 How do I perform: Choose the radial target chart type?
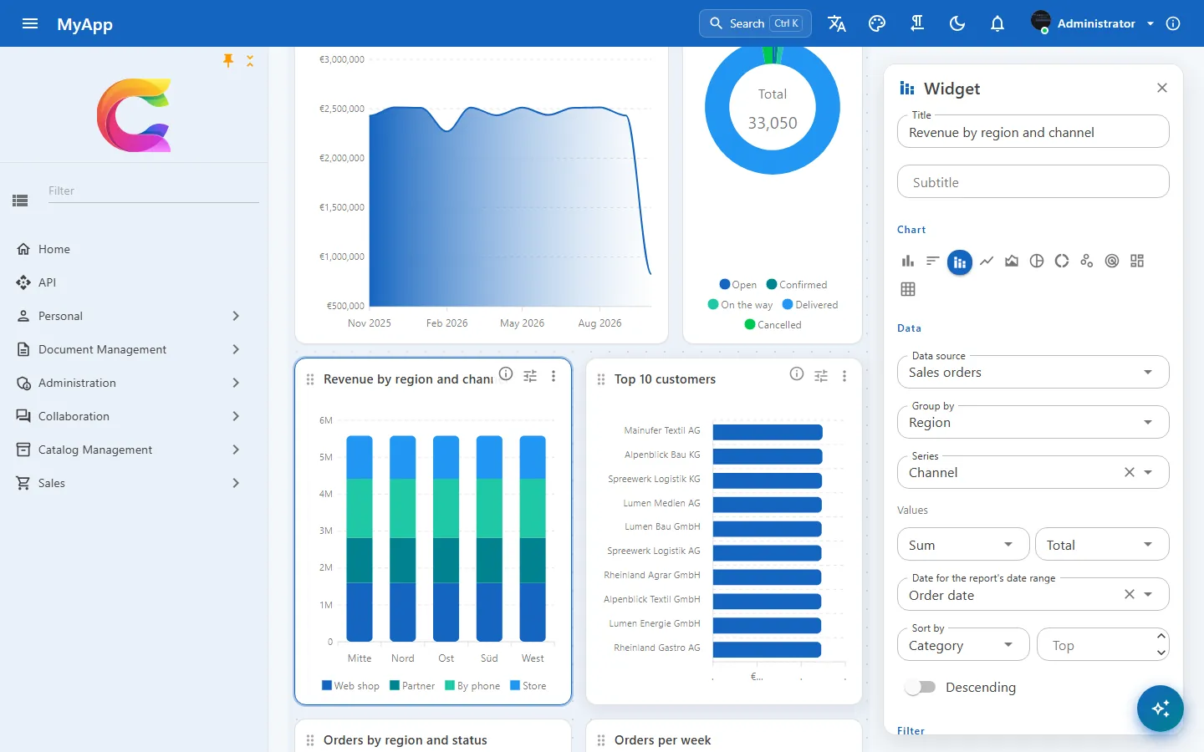click(1112, 262)
